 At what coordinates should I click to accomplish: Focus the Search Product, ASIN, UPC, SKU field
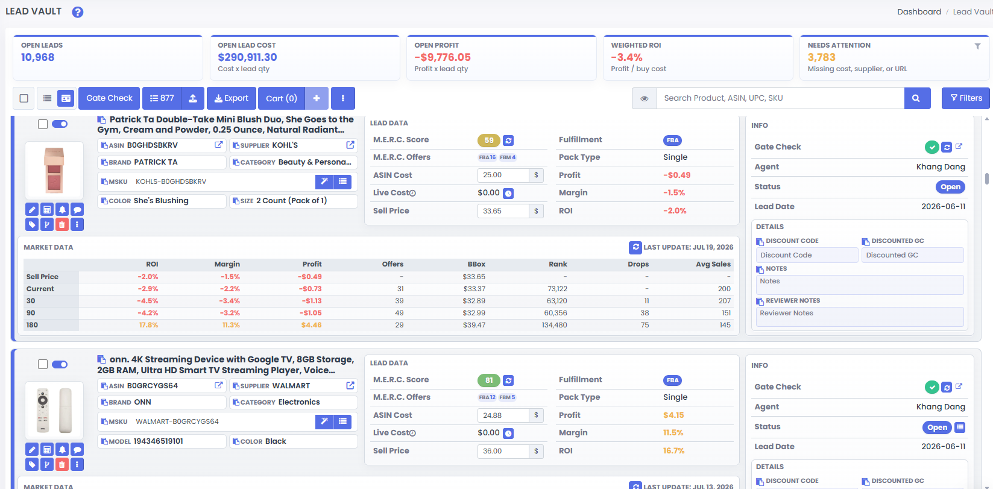click(781, 98)
